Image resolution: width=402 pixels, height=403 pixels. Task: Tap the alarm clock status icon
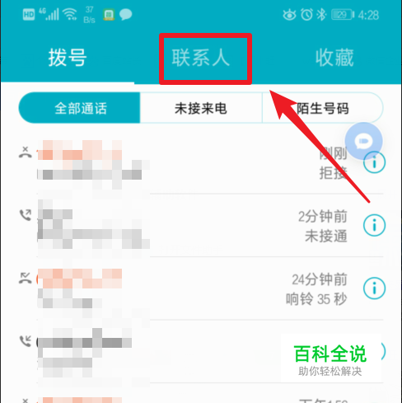306,14
